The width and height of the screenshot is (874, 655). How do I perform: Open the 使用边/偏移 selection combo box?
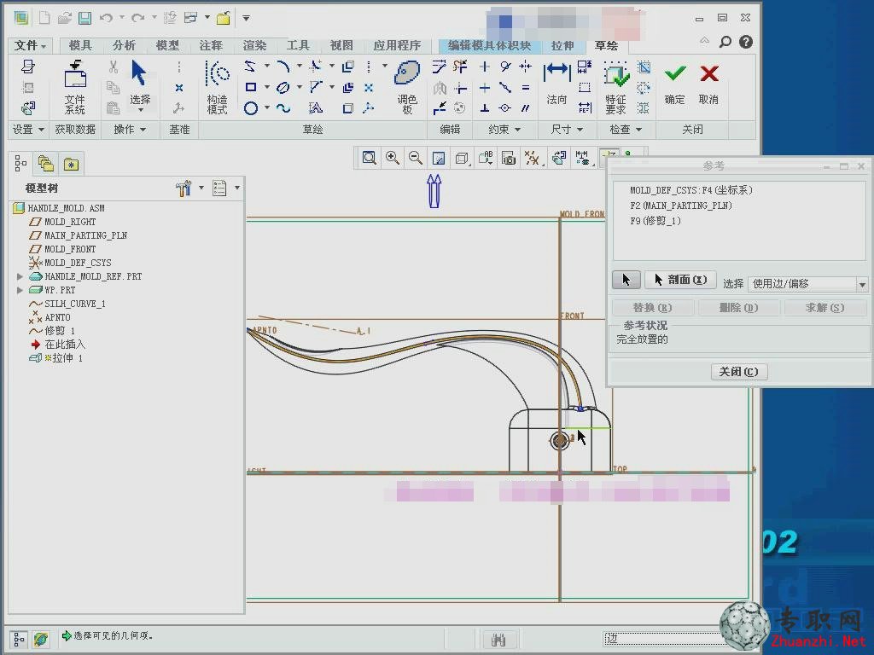[x=807, y=284]
